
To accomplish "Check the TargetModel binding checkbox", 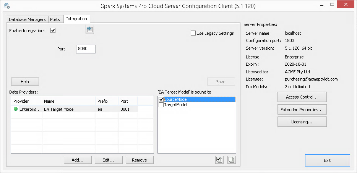I will (161, 105).
